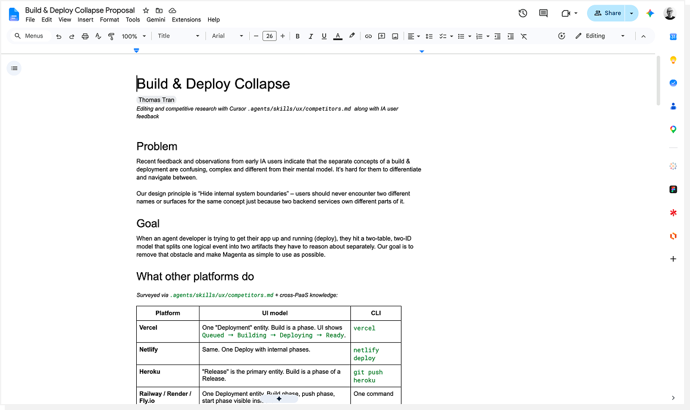Star the Build & Deploy Collapse Proposal document
Viewport: 690px width, 410px height.
(146, 10)
